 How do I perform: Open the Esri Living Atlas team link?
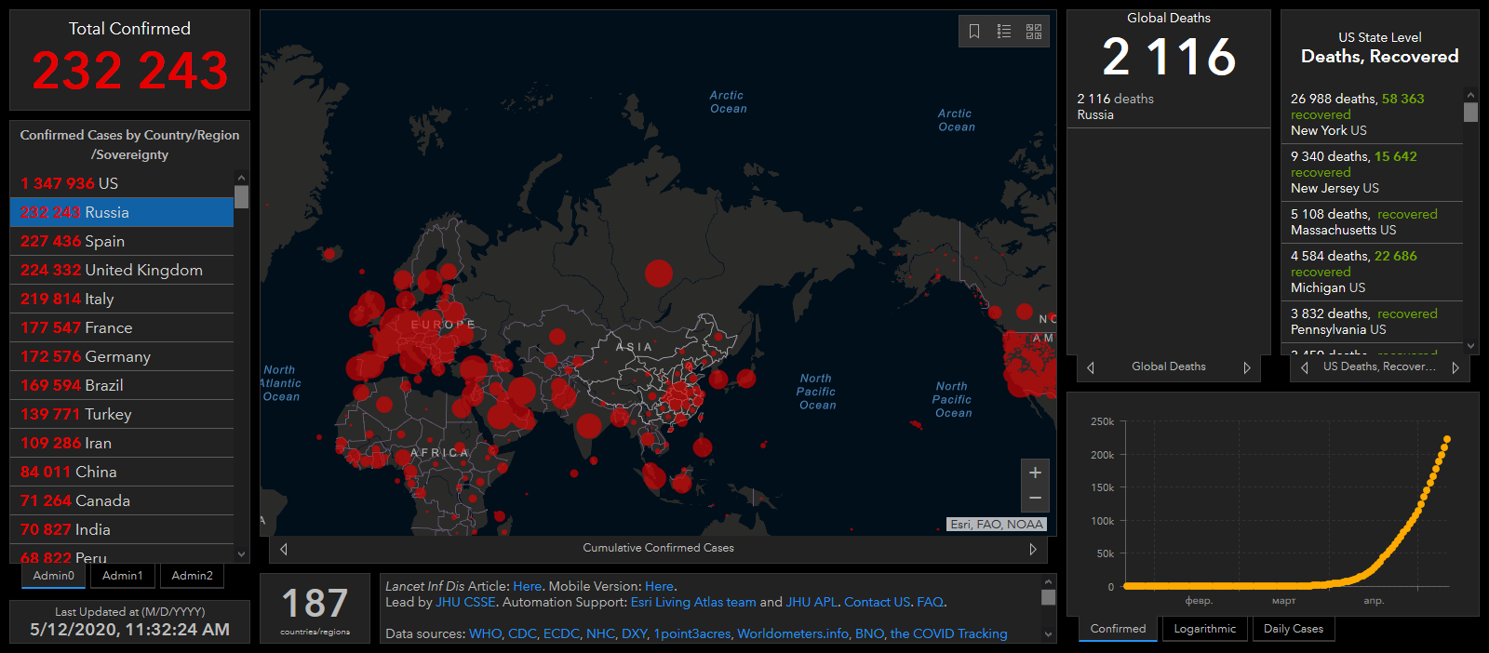click(693, 602)
